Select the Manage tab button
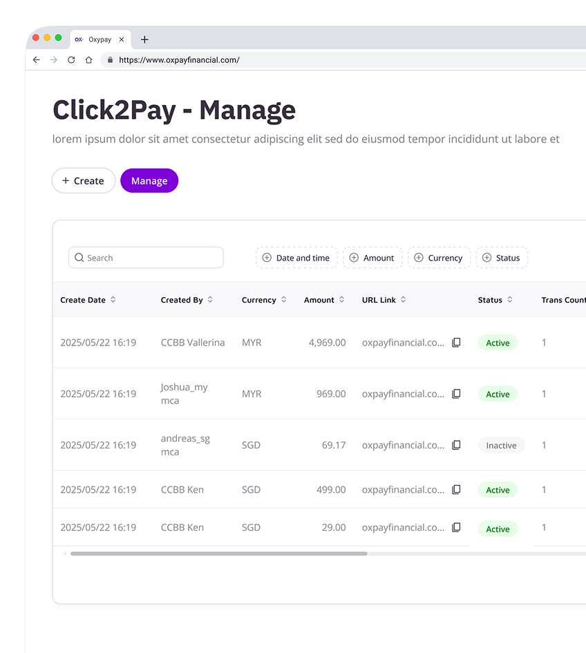 (149, 181)
